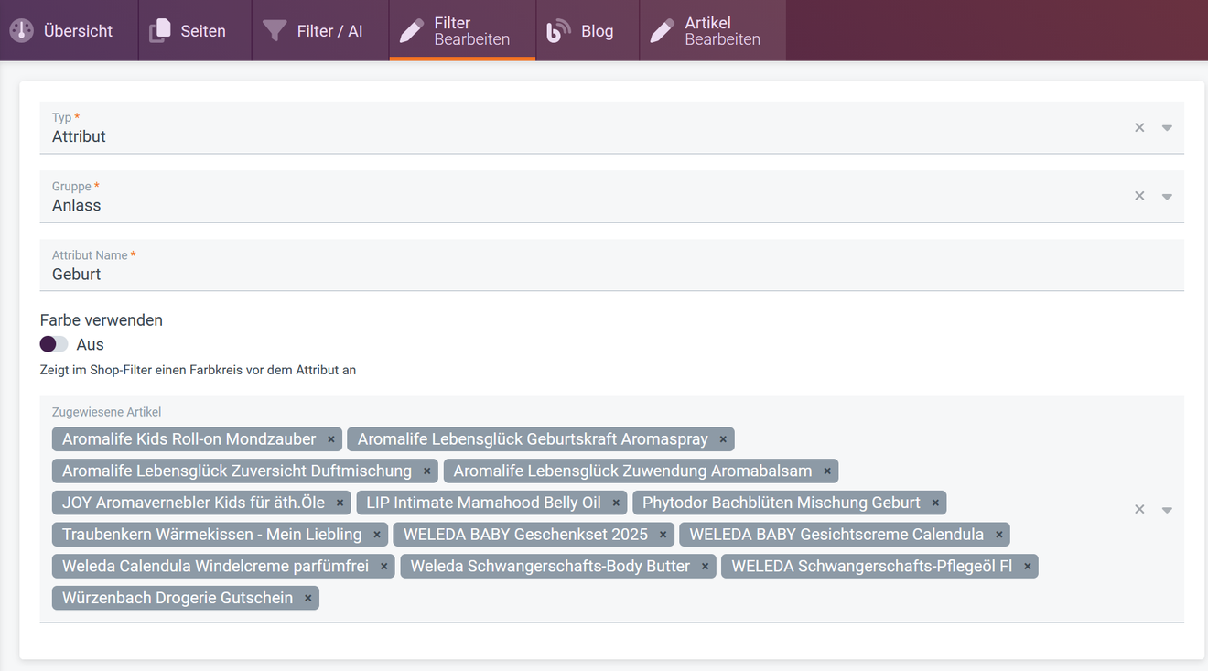Click the Seiten pages icon
Image resolution: width=1208 pixels, height=671 pixels.
(160, 31)
